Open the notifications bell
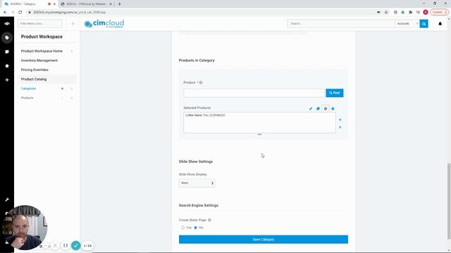This screenshot has height=253, width=451. pyautogui.click(x=440, y=23)
